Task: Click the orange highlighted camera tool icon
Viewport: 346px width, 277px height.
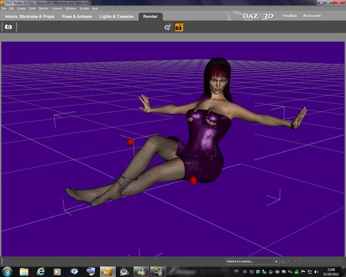Action: click(179, 27)
